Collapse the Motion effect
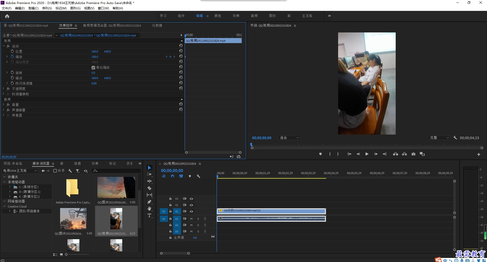 point(4,46)
